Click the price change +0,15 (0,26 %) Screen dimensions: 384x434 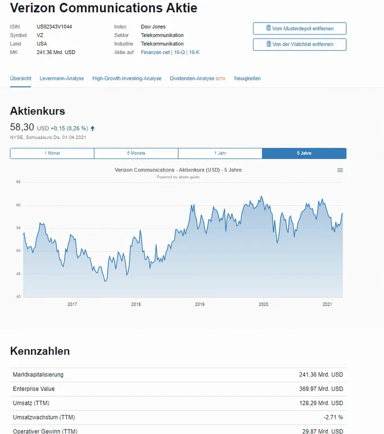(69, 128)
